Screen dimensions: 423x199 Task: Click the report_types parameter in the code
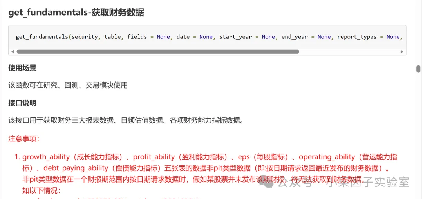357,37
